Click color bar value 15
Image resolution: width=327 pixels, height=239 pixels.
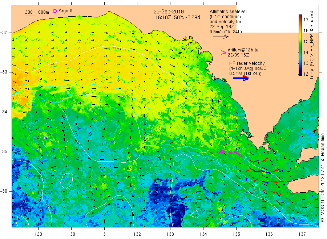306,41
